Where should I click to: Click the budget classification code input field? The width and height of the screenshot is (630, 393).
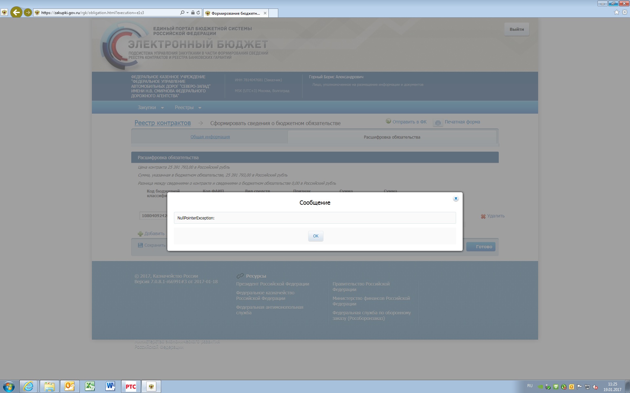pyautogui.click(x=154, y=215)
